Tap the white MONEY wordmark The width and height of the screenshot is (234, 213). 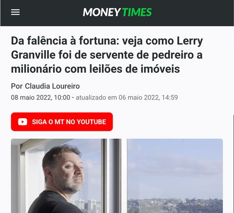pyautogui.click(x=102, y=12)
